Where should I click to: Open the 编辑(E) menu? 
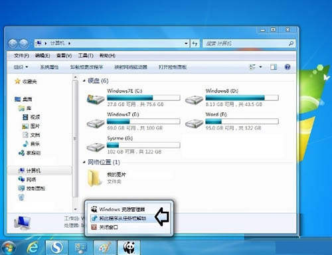coord(42,56)
